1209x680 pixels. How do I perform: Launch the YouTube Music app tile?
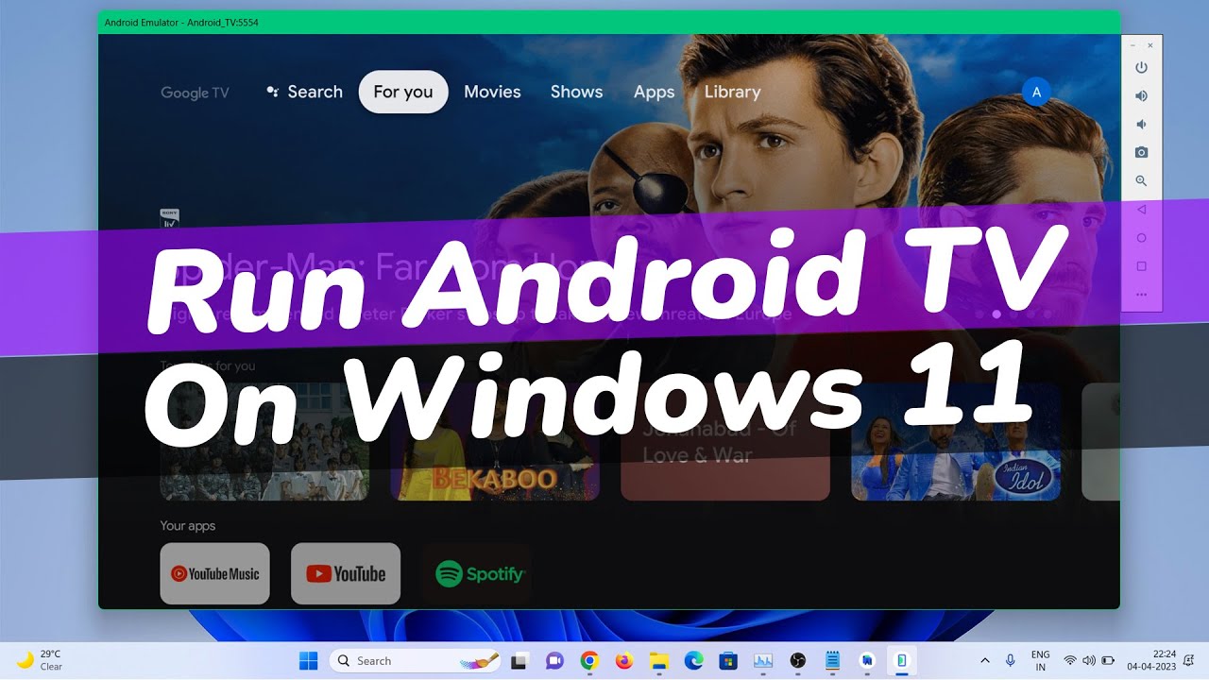click(215, 573)
